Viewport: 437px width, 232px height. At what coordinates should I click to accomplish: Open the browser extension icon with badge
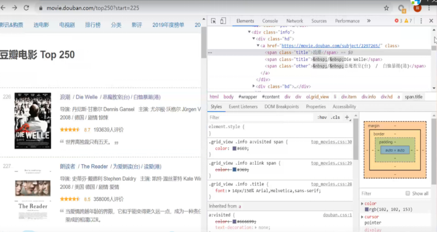[x=402, y=8]
